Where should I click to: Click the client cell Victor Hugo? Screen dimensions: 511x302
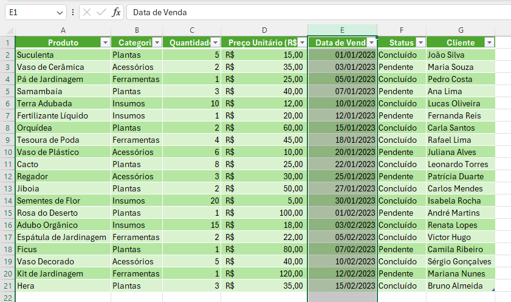pyautogui.click(x=461, y=237)
